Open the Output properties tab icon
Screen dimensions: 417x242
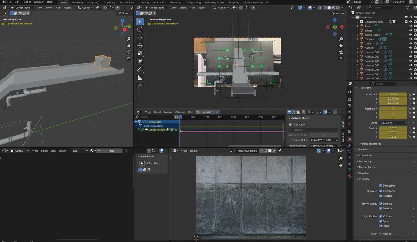[350, 105]
